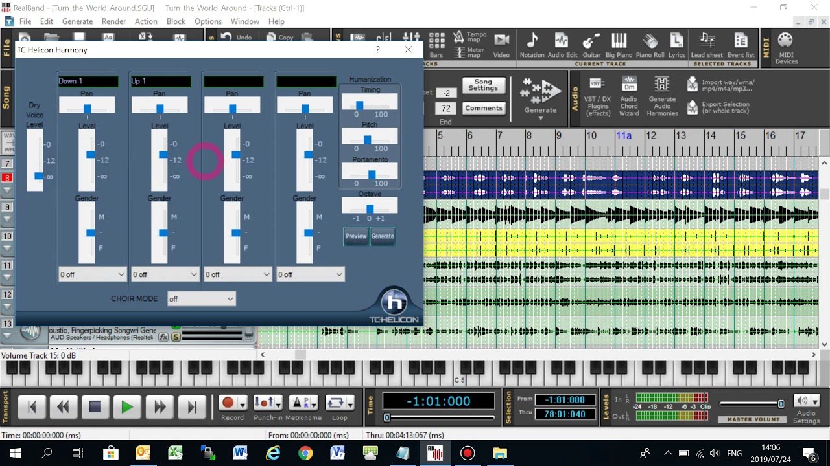Open Song Settings
This screenshot has height=466, width=830.
pyautogui.click(x=483, y=85)
